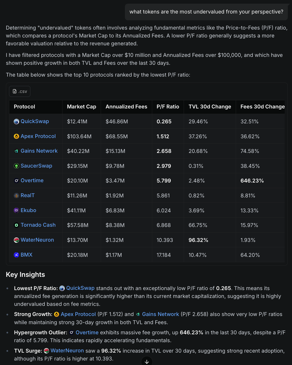The height and width of the screenshot is (365, 292).
Task: Click the BMX logo icon
Action: coord(17,255)
